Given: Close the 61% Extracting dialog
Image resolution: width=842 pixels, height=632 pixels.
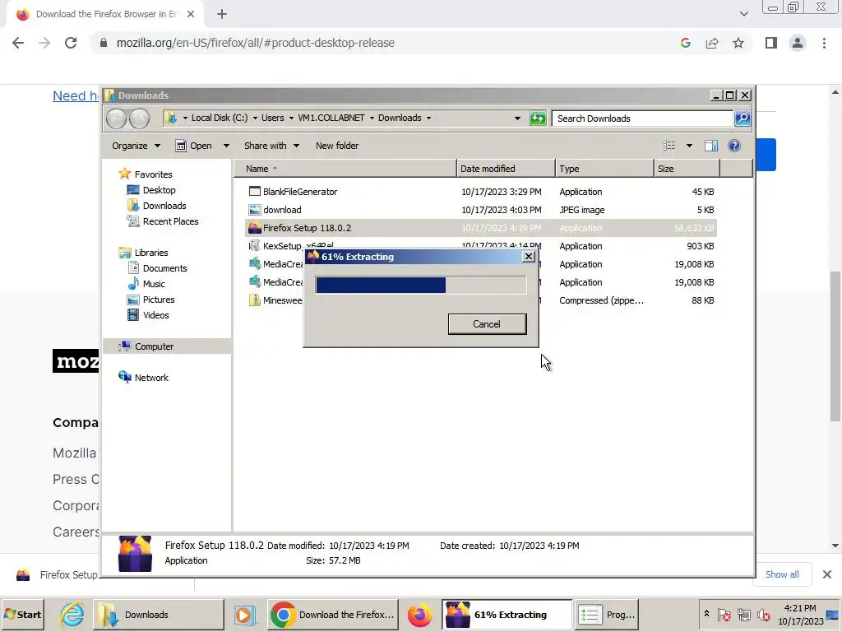Looking at the screenshot, I should click(529, 257).
